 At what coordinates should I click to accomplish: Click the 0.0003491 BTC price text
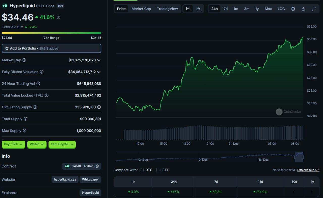coord(12,27)
